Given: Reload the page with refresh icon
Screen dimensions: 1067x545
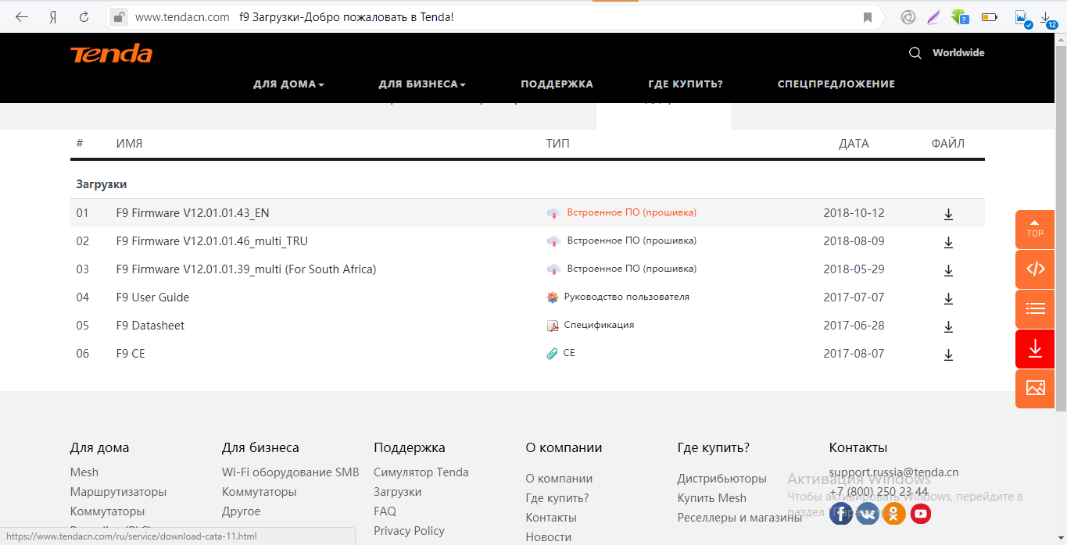Looking at the screenshot, I should click(x=84, y=16).
